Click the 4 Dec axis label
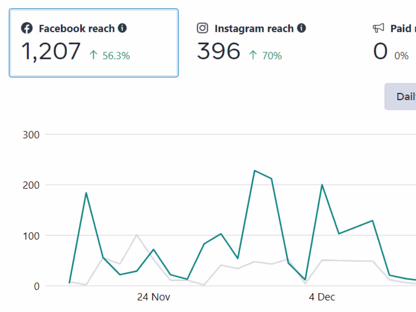The width and height of the screenshot is (416, 312). [322, 297]
